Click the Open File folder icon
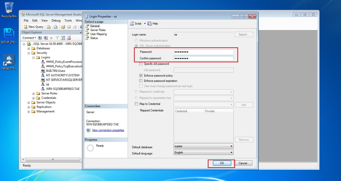 pyautogui.click(x=63, y=27)
